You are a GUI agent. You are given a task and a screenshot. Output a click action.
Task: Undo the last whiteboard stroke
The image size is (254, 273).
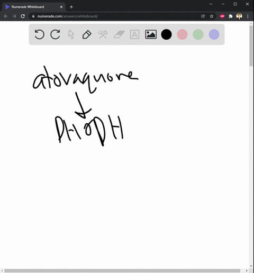point(39,34)
